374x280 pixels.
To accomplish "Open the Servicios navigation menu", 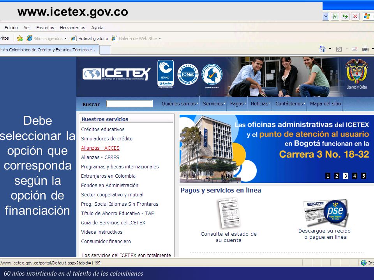I will tap(214, 104).
